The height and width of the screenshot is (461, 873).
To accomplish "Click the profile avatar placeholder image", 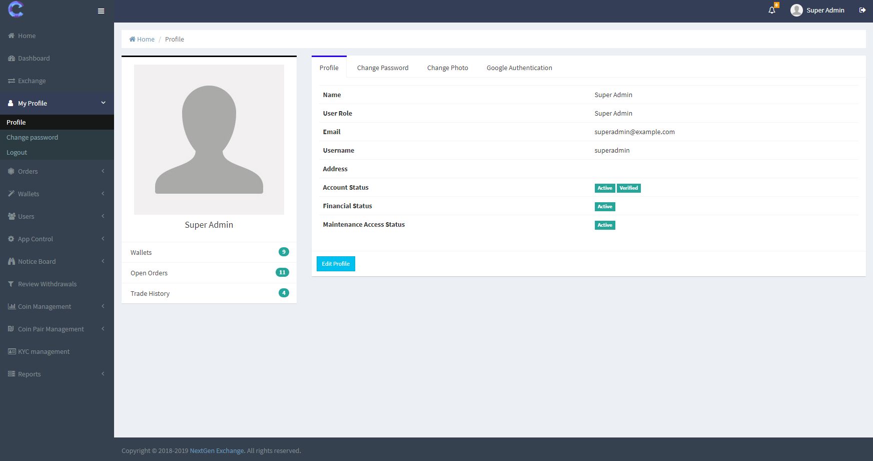I will [209, 140].
